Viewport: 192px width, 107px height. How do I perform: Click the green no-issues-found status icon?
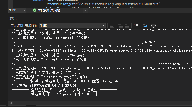pyautogui.click(x=34, y=10)
